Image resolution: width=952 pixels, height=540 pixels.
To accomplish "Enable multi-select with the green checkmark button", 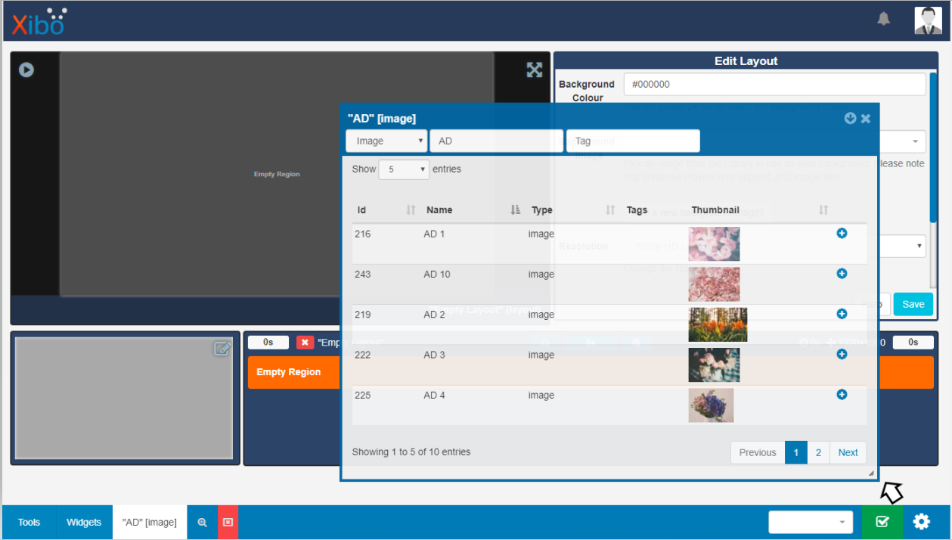I will 882,521.
